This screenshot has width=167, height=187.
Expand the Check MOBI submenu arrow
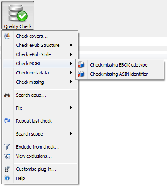point(71,64)
